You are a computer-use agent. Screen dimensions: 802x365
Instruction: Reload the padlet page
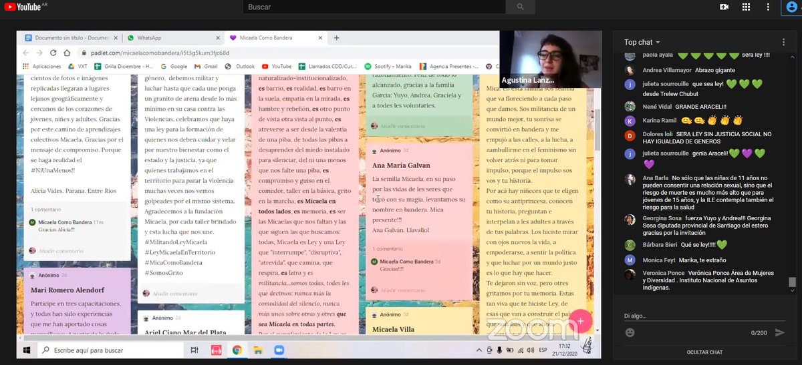pyautogui.click(x=54, y=53)
